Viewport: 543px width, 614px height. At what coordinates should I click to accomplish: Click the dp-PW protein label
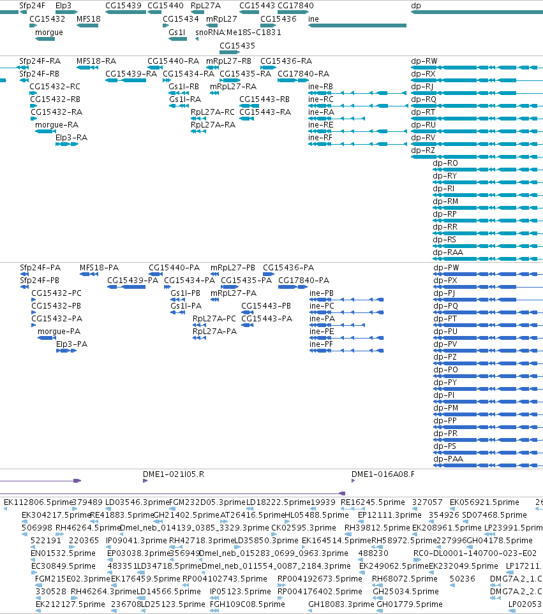(x=446, y=268)
